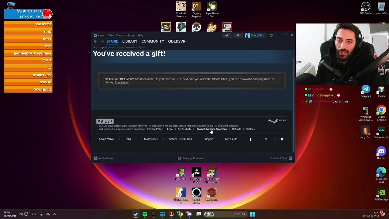Open the Cookies footer link
The image size is (389, 219).
[250, 129]
